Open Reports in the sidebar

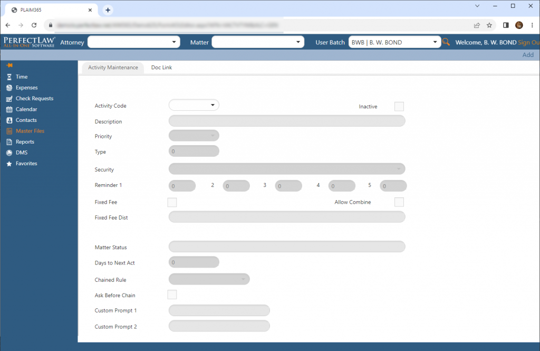pyautogui.click(x=25, y=141)
